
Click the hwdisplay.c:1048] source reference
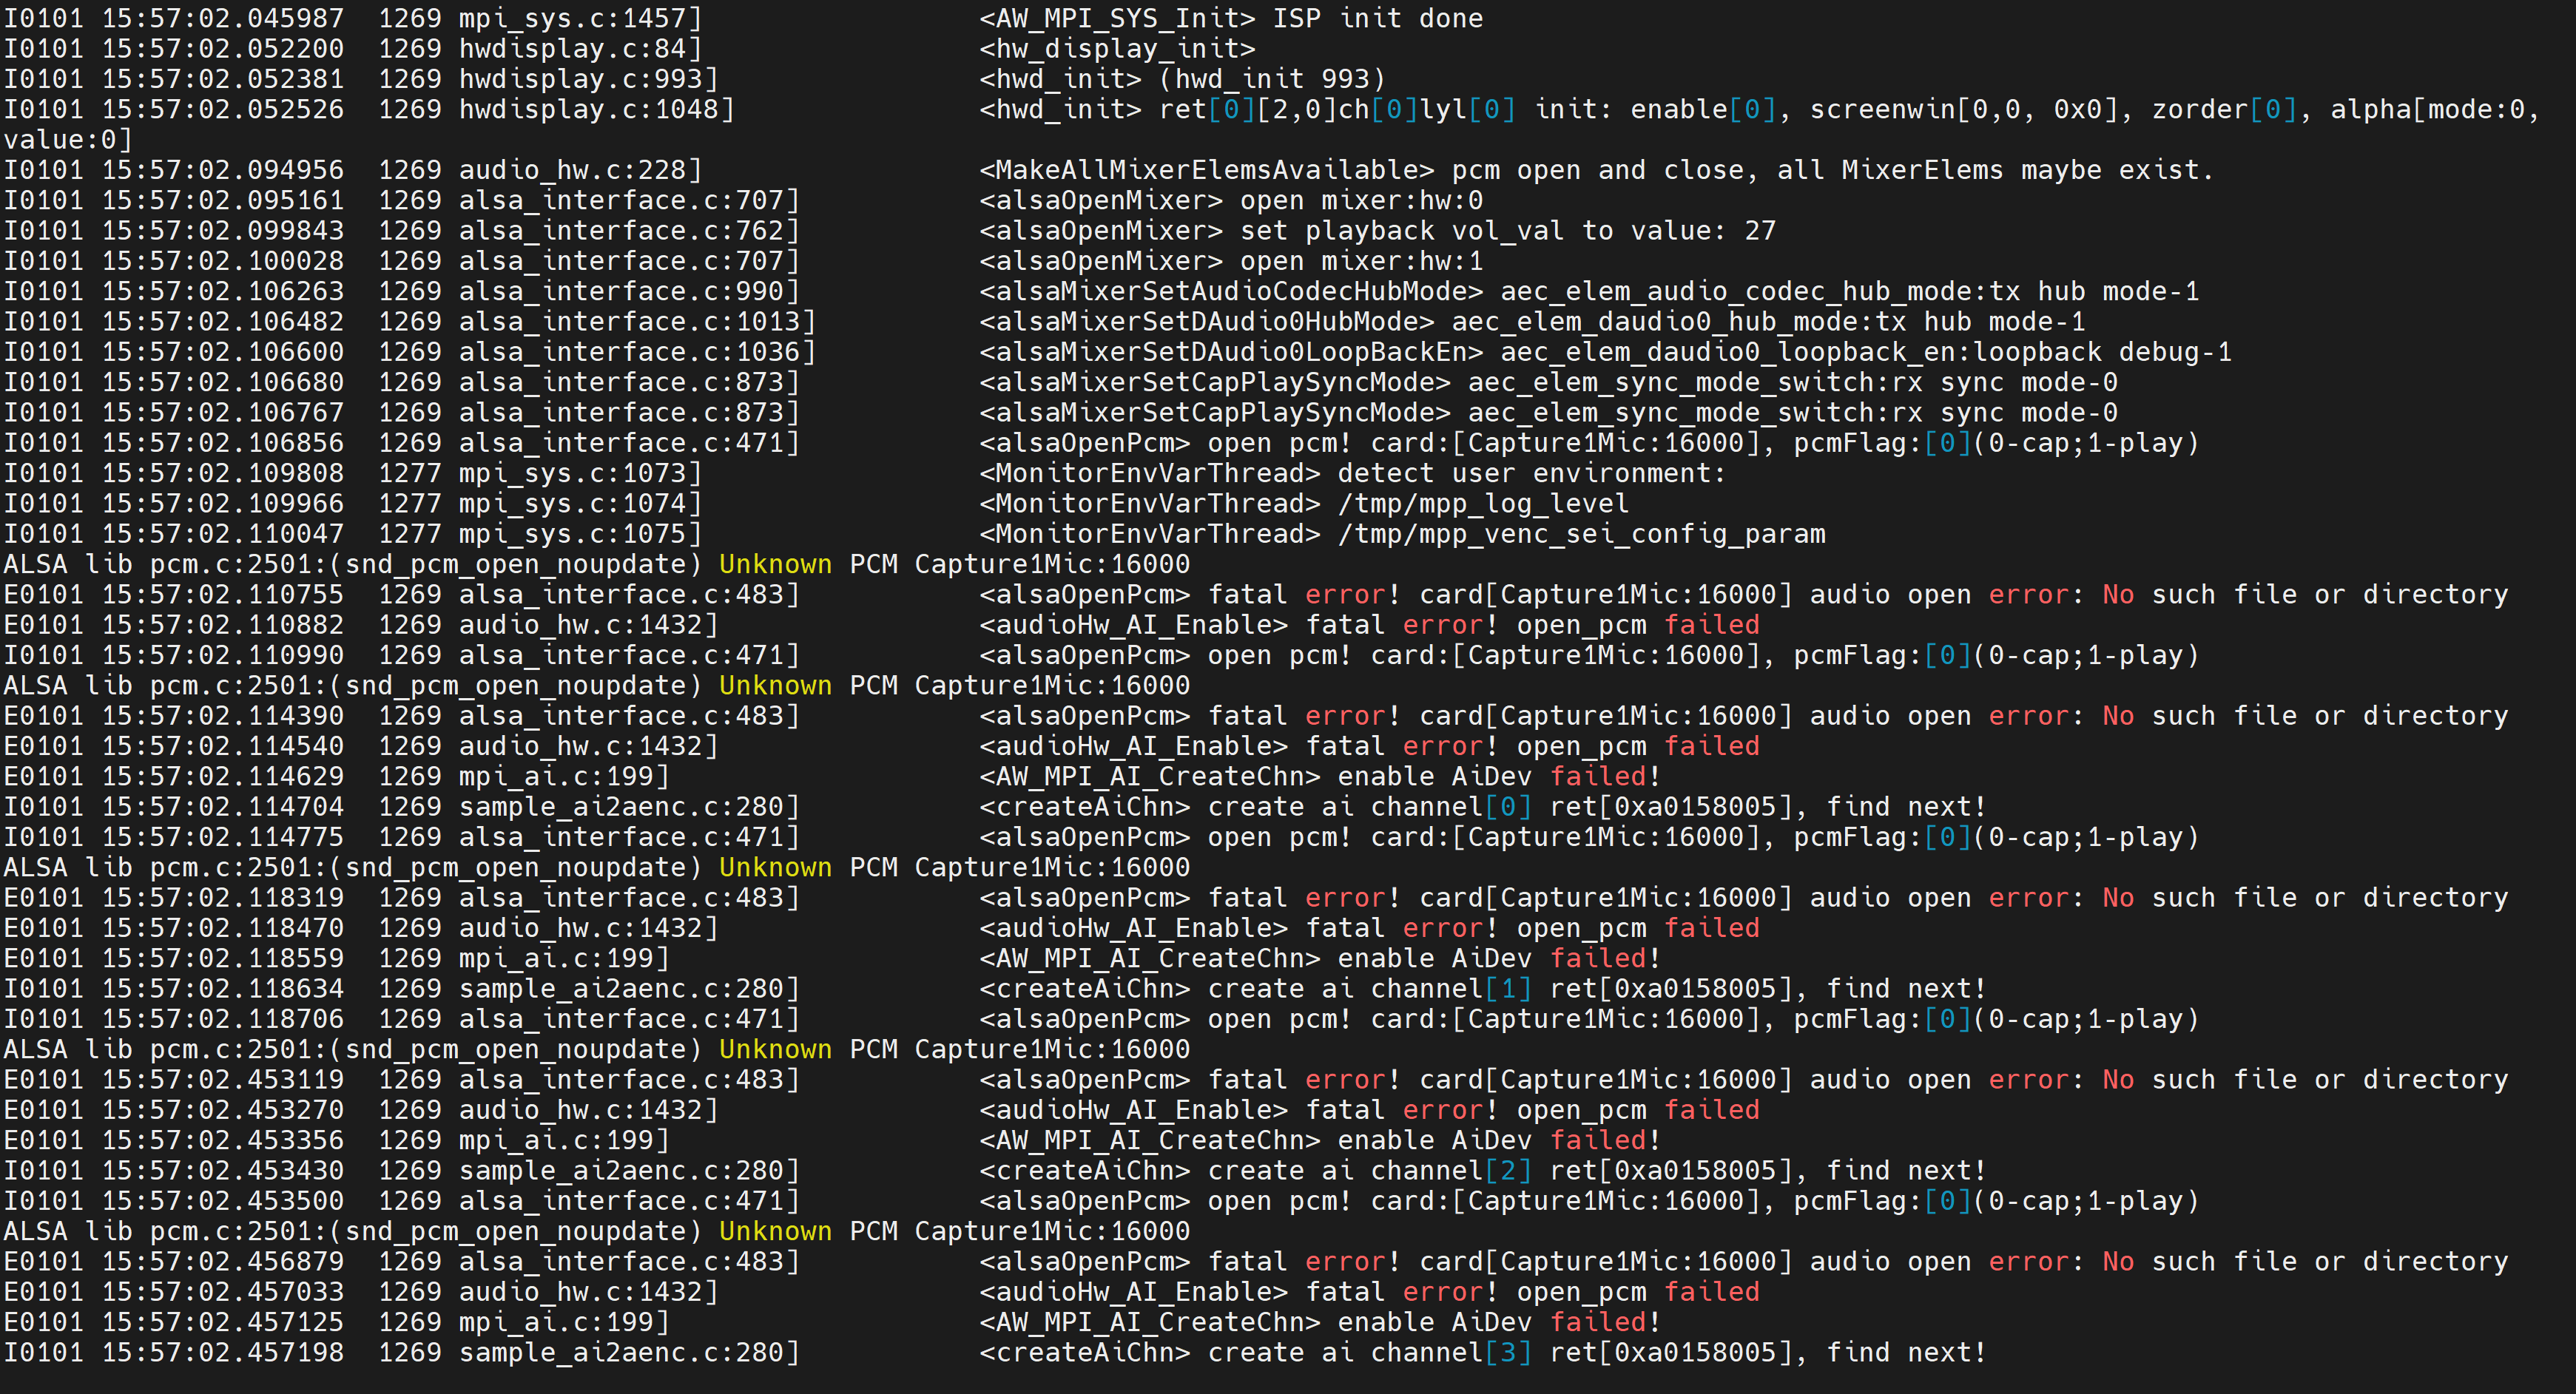596,109
